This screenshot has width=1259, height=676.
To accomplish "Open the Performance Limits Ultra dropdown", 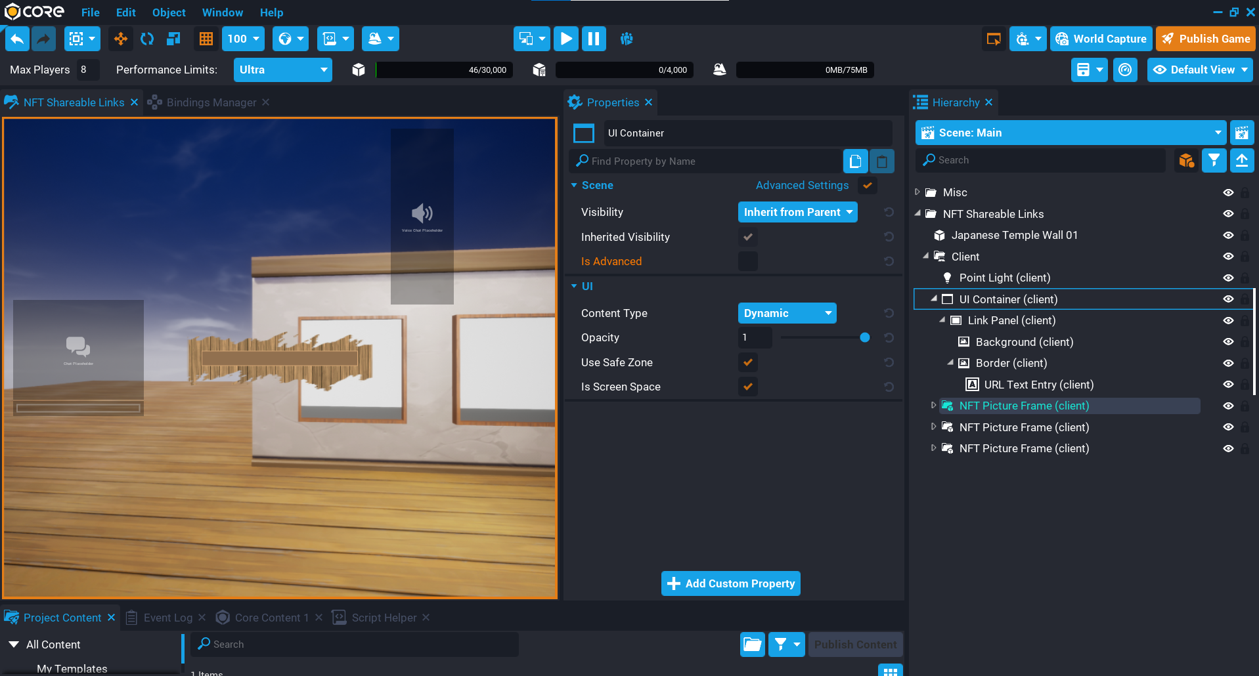I will pyautogui.click(x=282, y=70).
